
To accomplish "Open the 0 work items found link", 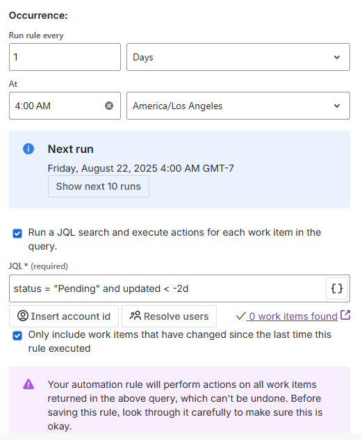I will tap(292, 316).
